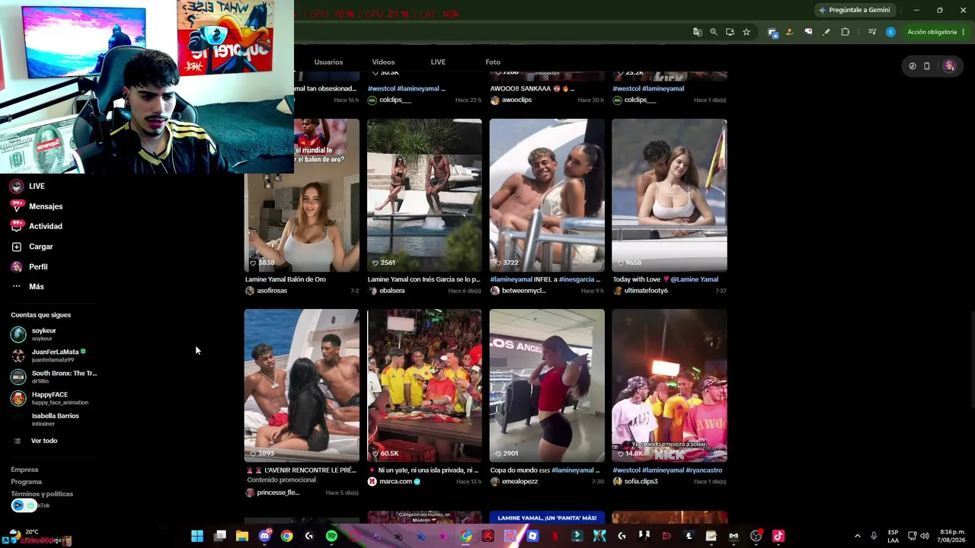Open princesse_fle... profile link
Image resolution: width=975 pixels, height=548 pixels.
click(278, 492)
